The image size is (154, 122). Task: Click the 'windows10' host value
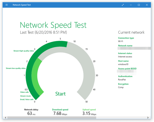[x=123, y=64]
